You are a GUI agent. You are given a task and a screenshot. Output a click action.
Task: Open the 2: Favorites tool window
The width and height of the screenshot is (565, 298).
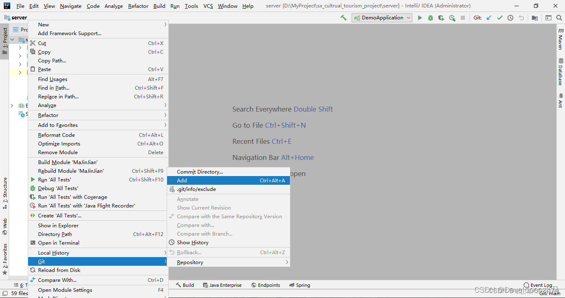(5, 259)
